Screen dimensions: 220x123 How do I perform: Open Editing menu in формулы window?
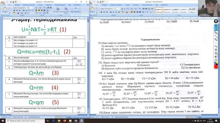[76, 10]
